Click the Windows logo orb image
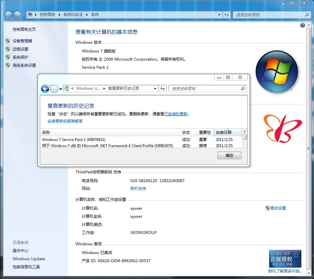Image resolution: width=314 pixels, height=279 pixels. pyautogui.click(x=277, y=72)
